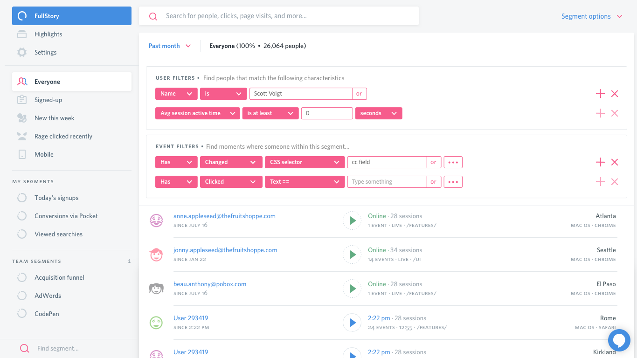The image size is (637, 358).
Task: Play anne.appleseed's live session
Action: (352, 220)
